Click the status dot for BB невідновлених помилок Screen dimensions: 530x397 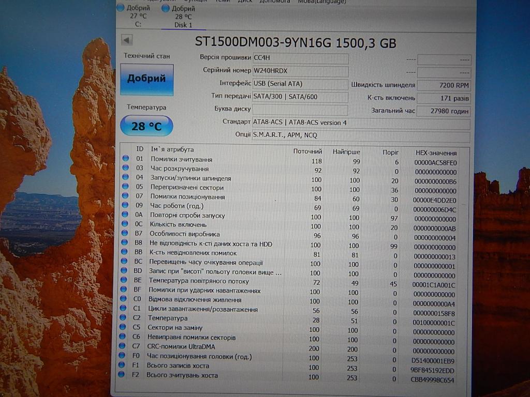[124, 252]
